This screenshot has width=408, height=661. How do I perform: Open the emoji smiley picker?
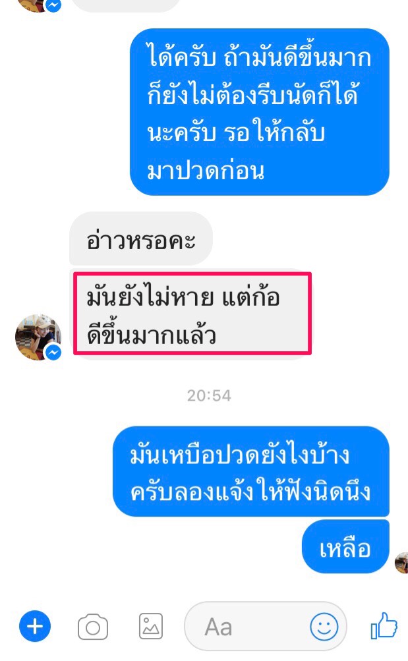point(324,627)
